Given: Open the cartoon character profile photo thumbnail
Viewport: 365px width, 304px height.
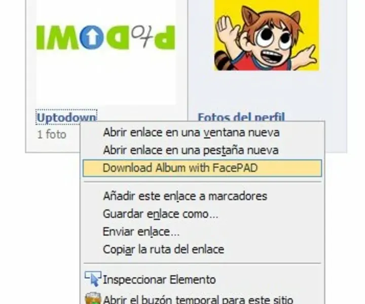Looking at the screenshot, I should (267, 35).
